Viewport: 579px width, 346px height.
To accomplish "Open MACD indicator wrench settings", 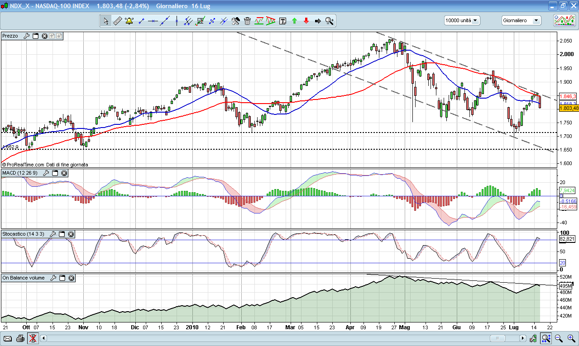I will [x=46, y=173].
